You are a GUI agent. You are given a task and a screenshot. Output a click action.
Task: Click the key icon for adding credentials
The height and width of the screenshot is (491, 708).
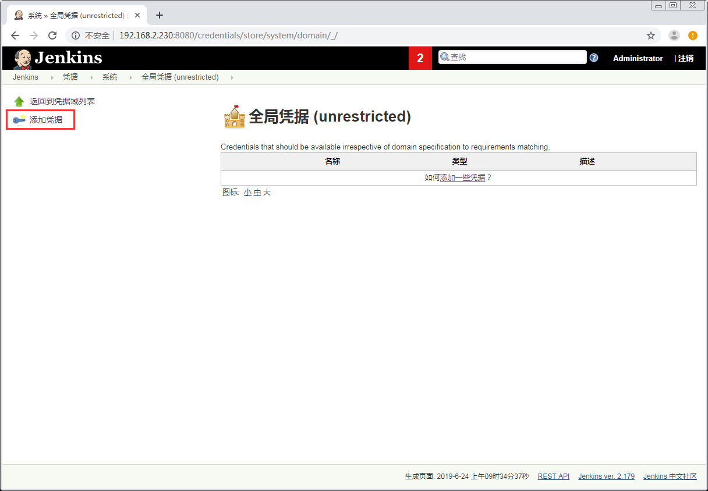click(x=19, y=120)
